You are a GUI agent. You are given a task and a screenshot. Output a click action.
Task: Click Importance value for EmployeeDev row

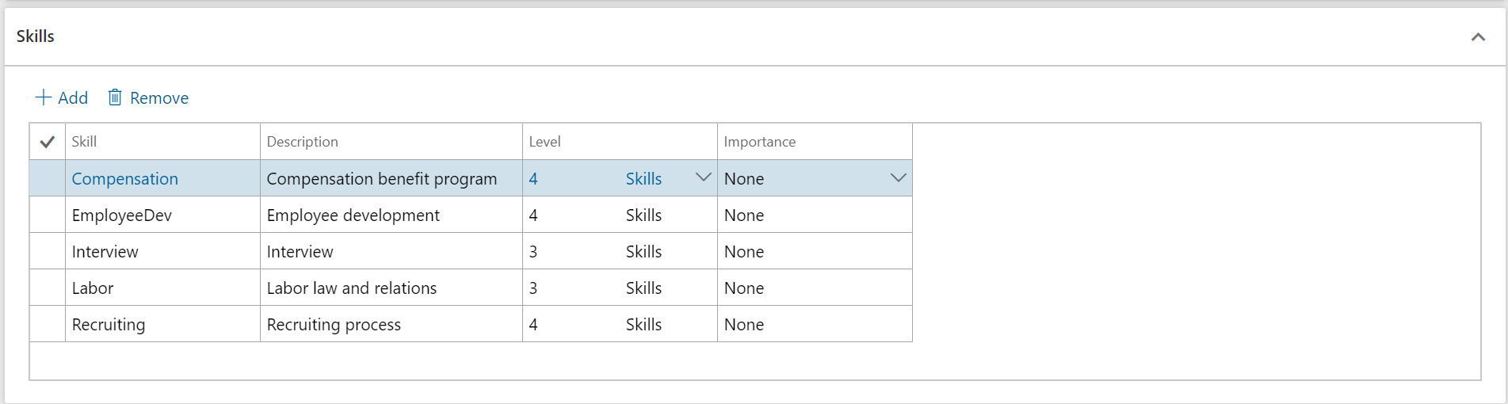click(744, 215)
